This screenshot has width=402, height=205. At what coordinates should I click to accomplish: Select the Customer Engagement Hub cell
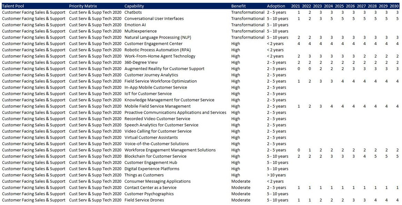151,163
